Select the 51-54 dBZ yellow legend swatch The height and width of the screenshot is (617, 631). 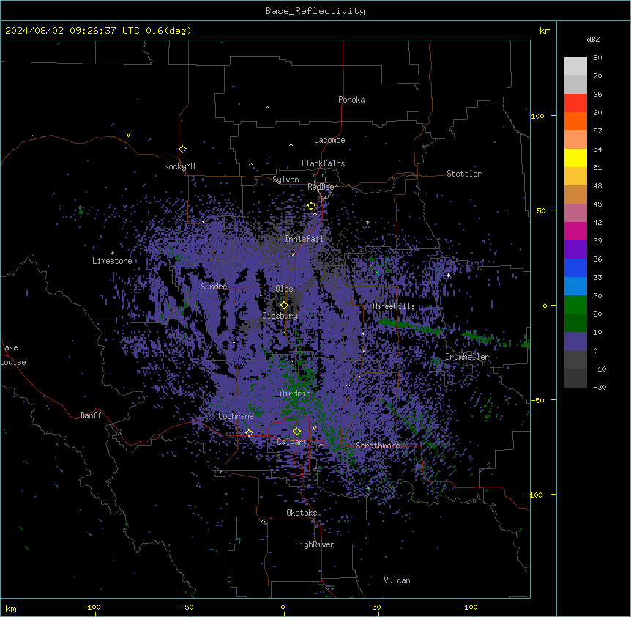click(x=575, y=158)
